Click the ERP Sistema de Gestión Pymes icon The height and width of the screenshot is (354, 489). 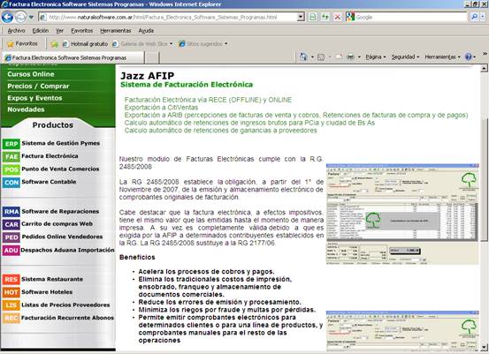[11, 144]
